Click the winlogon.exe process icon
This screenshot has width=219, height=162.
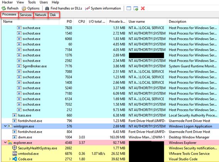(x=10, y=126)
